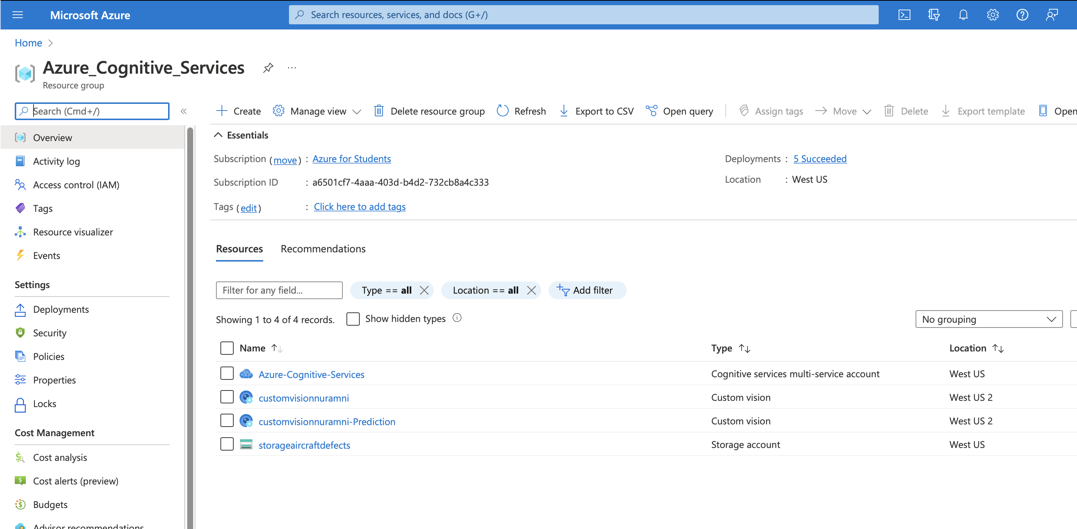Toggle the Show hidden types checkbox
The image size is (1077, 529).
tap(353, 319)
